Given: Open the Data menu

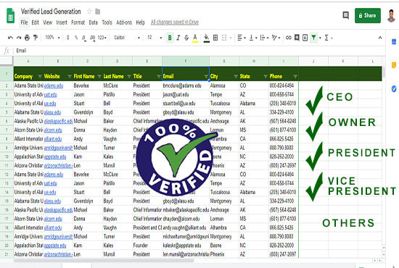Looking at the screenshot, I should (93, 22).
